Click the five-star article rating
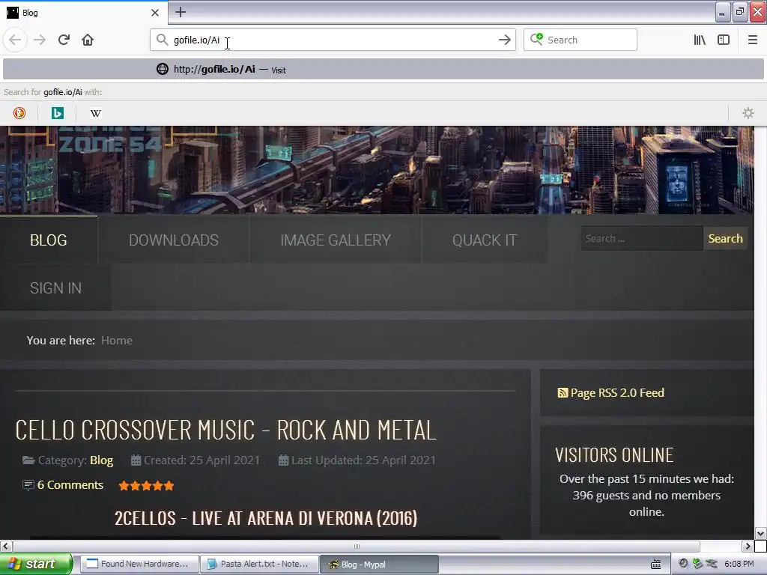767x575 pixels. pyautogui.click(x=146, y=485)
